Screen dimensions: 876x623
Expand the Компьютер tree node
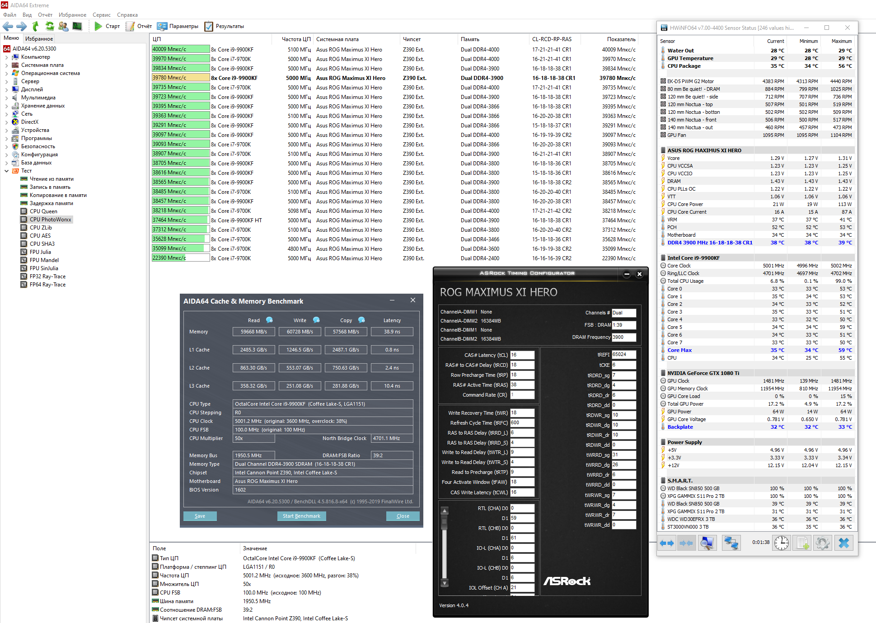(6, 57)
